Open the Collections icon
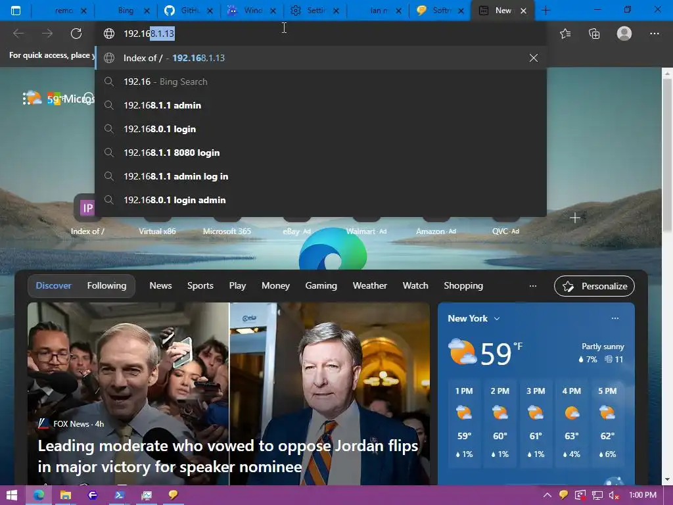The image size is (673, 505). click(594, 34)
